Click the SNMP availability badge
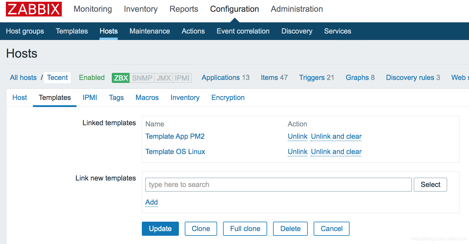This screenshot has width=469, height=244. [x=142, y=78]
